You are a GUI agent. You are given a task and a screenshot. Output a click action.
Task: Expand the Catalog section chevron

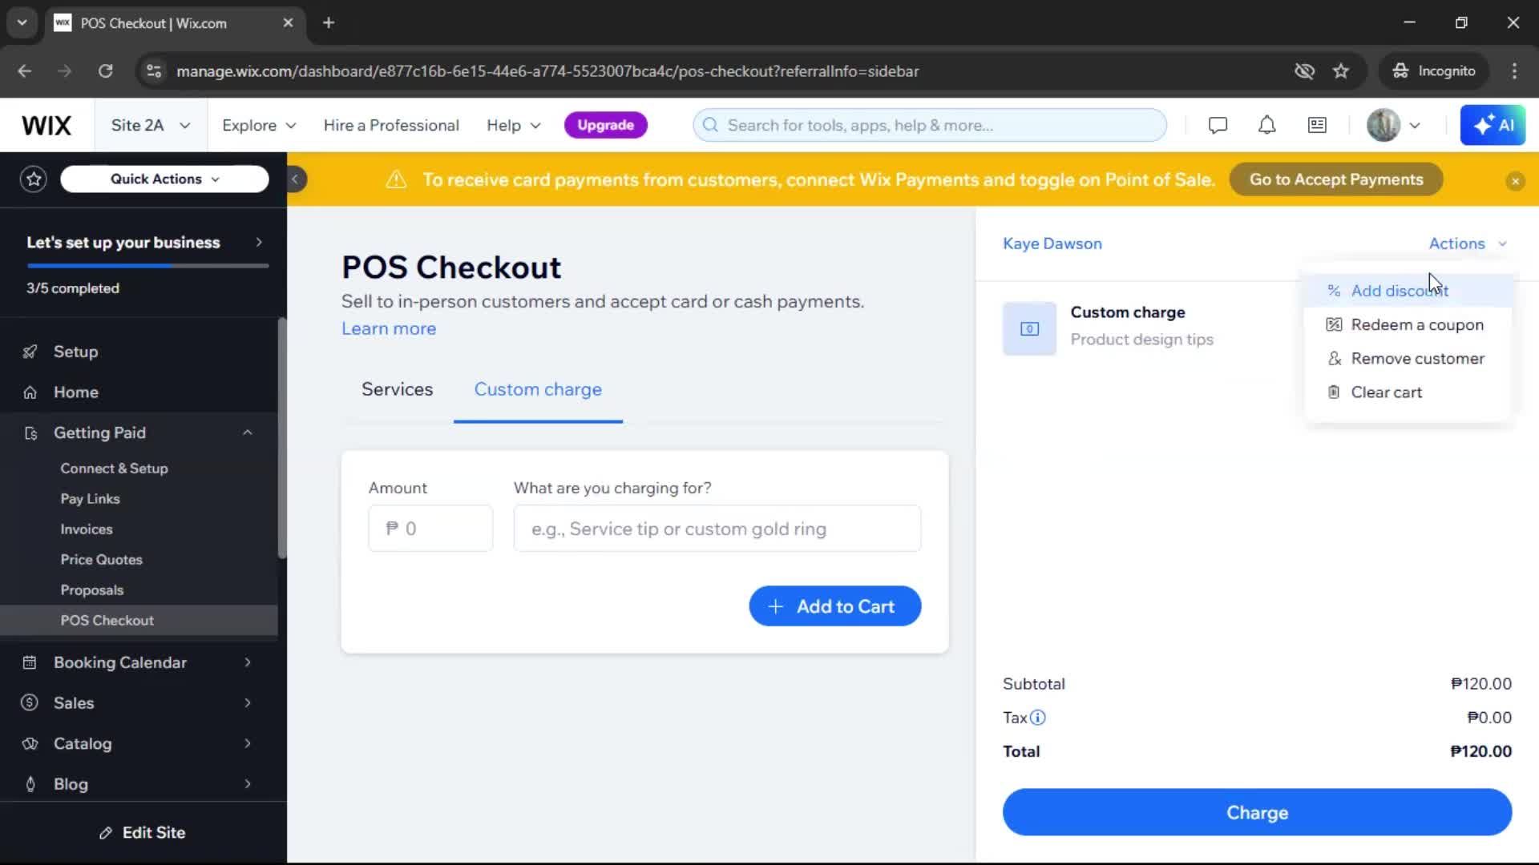coord(247,744)
